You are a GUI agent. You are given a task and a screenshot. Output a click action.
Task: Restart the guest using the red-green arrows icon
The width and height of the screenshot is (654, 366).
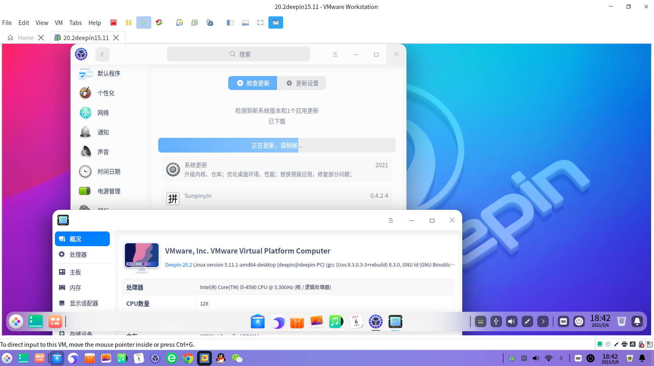(159, 22)
